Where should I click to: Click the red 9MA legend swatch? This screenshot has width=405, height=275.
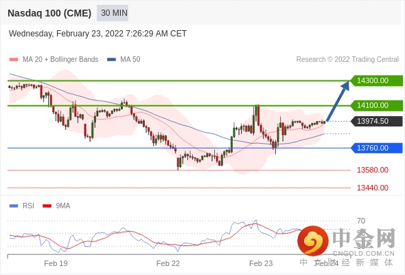click(x=47, y=206)
